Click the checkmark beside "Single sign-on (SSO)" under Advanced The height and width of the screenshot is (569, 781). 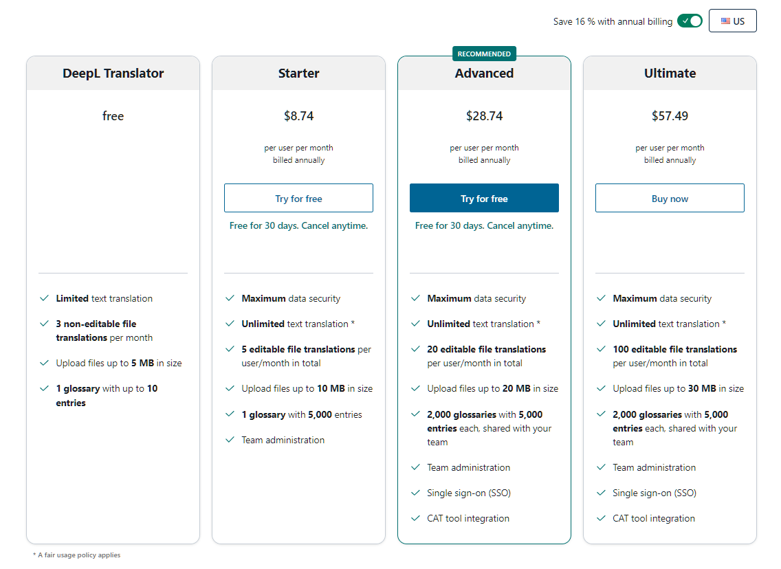415,493
